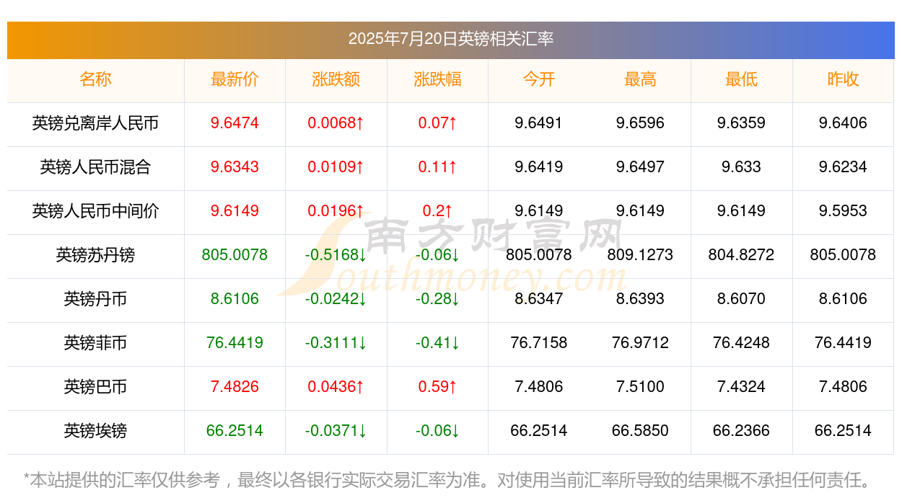The image size is (902, 503).
Task: Click the 最低 column header
Action: click(742, 79)
